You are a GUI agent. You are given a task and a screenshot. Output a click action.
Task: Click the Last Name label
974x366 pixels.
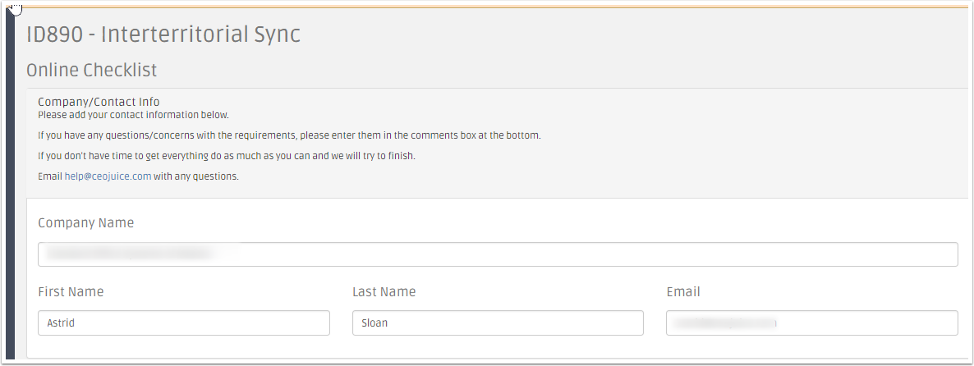(x=384, y=291)
